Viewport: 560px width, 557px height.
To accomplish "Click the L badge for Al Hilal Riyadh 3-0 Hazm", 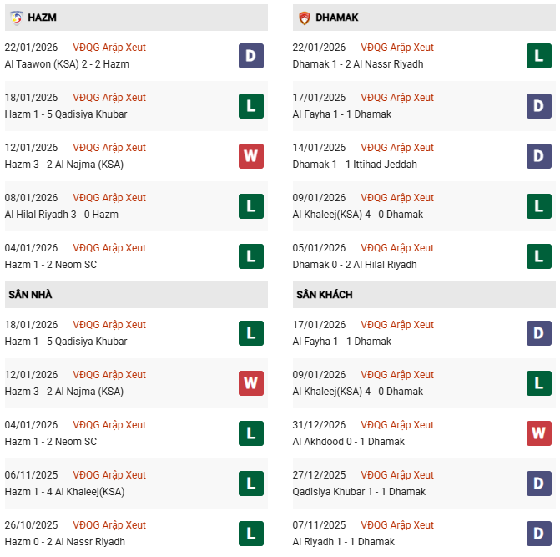I will click(x=250, y=206).
